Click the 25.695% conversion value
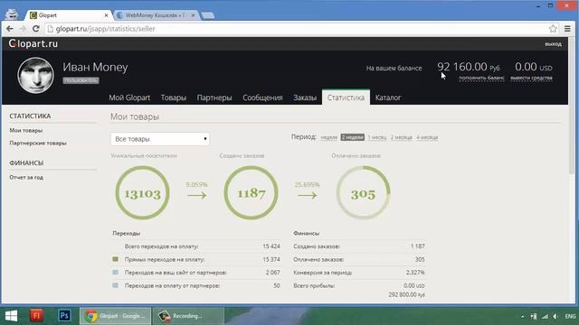 [x=307, y=184]
